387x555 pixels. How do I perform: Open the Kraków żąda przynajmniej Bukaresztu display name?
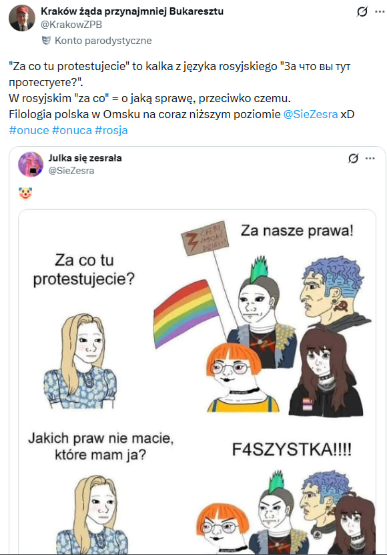[x=132, y=11]
